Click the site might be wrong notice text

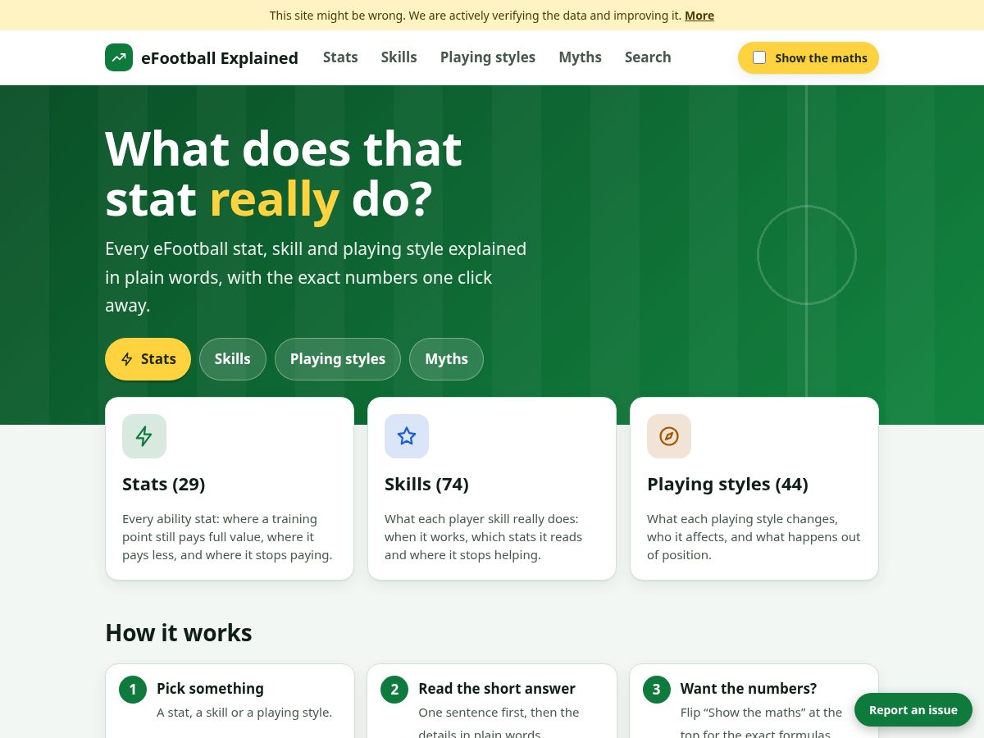pos(476,16)
